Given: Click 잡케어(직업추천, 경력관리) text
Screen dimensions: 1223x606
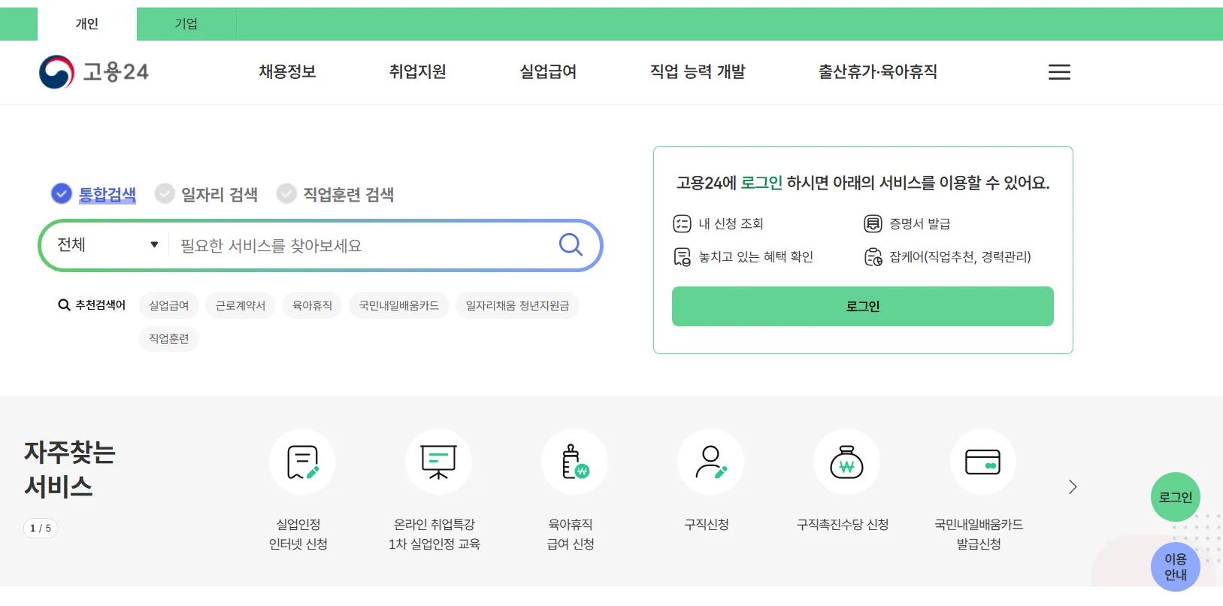Looking at the screenshot, I should [x=960, y=256].
